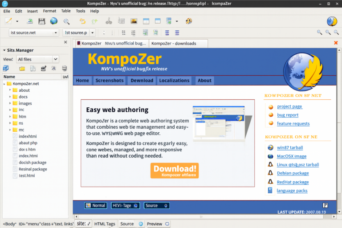Select Source view in bottom bar
The image size is (342, 228).
pos(131,224)
